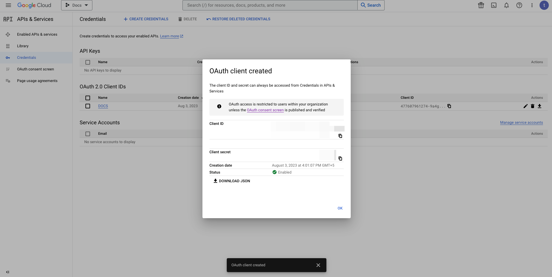Open the help question mark icon
This screenshot has height=277, width=552.
point(519,5)
